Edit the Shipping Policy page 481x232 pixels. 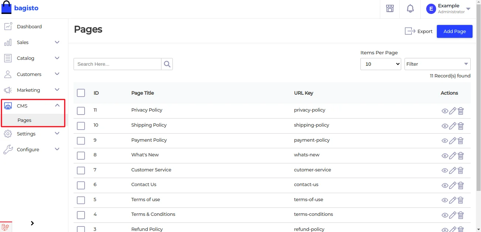pyautogui.click(x=453, y=126)
